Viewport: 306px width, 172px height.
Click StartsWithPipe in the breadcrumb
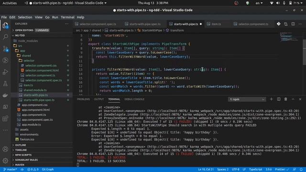coord(152,31)
